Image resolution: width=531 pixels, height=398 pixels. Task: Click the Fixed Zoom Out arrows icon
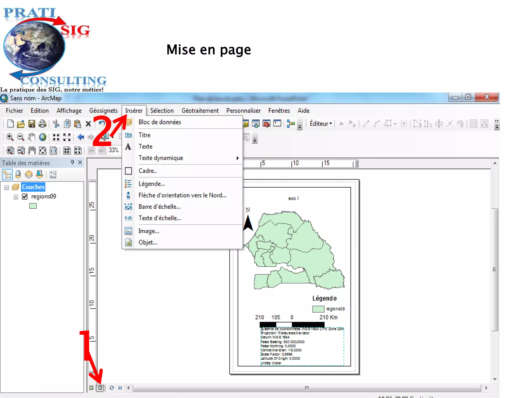point(67,137)
